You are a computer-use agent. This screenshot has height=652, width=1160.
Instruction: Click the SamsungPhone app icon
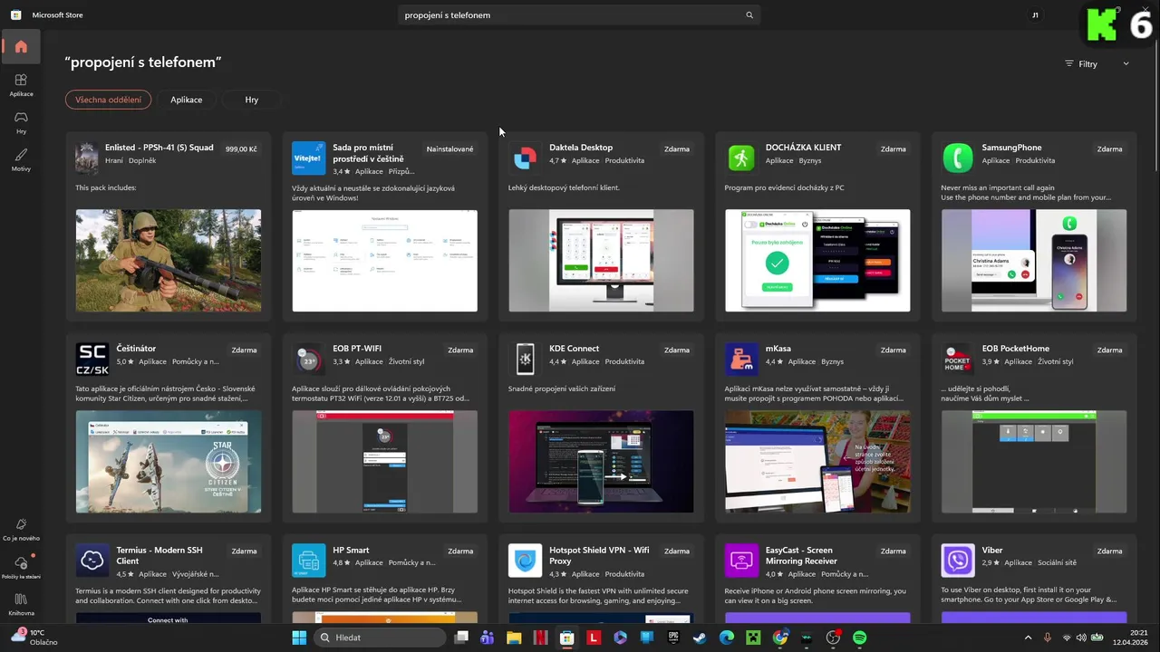coord(958,158)
